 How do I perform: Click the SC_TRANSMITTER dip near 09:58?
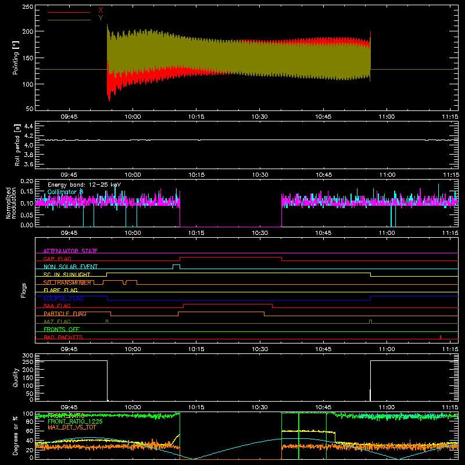point(124,282)
